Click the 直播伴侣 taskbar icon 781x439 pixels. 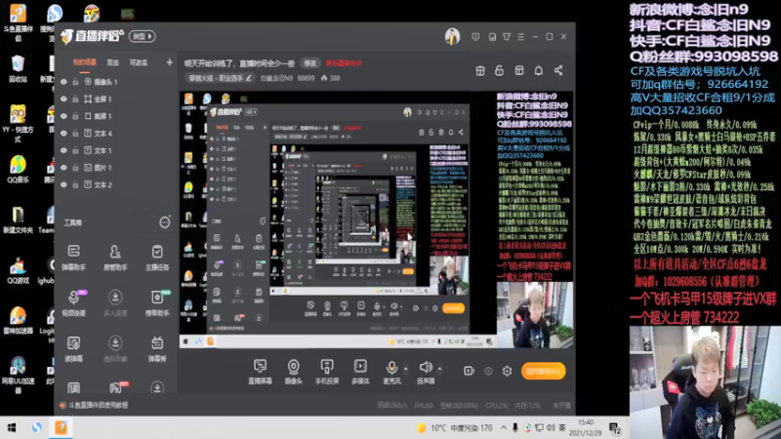[x=61, y=427]
